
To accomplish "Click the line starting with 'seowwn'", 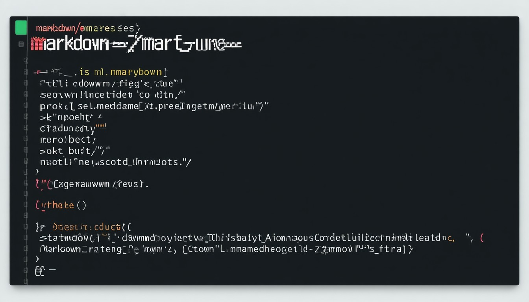I will [x=112, y=95].
